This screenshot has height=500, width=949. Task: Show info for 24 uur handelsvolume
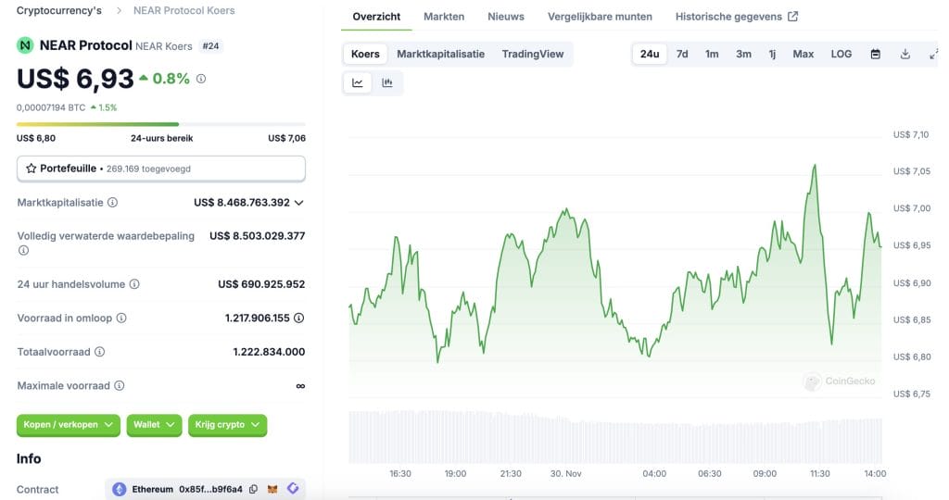pyautogui.click(x=134, y=284)
